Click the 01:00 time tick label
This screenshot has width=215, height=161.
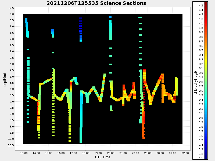(173, 153)
